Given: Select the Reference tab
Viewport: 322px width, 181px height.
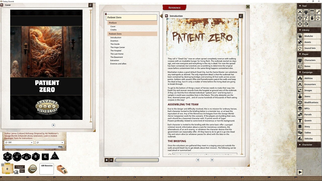Looking at the screenshot, I should tap(174, 8).
